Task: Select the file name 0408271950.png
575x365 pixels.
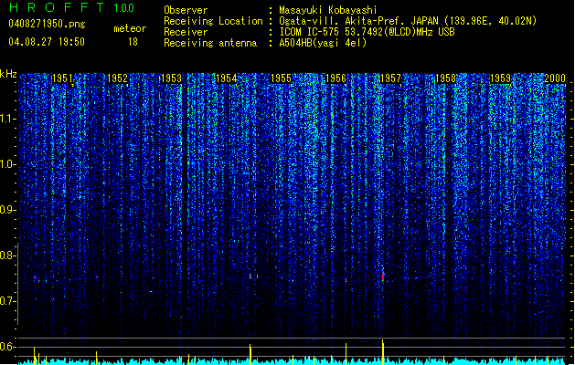Action: click(47, 24)
